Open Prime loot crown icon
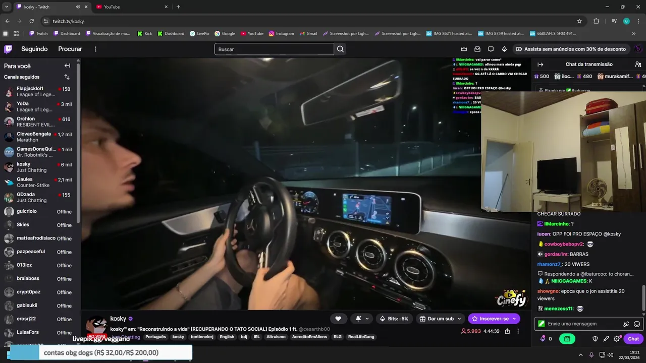646x363 pixels. coord(464,49)
